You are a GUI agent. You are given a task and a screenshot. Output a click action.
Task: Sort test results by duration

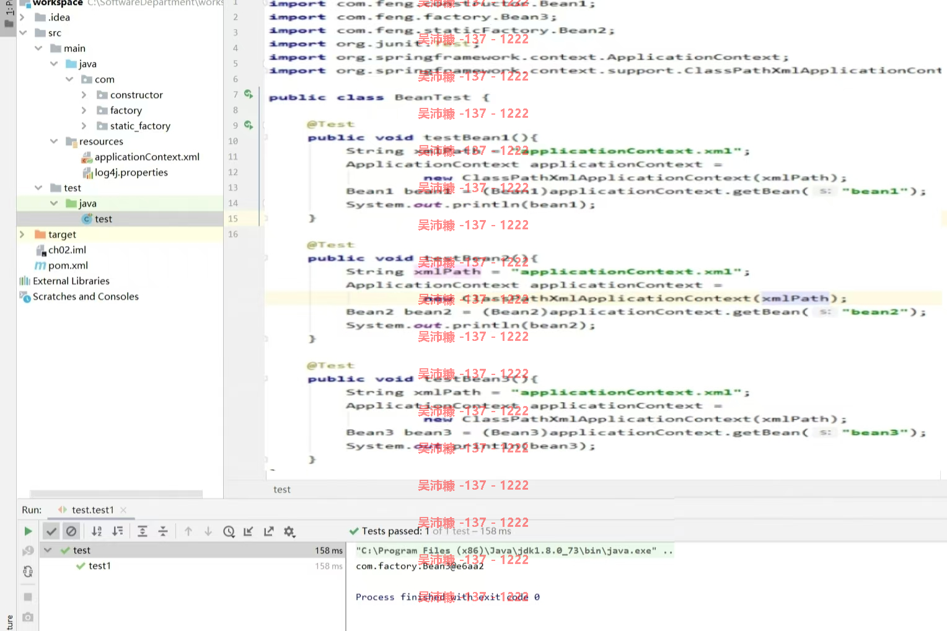pyautogui.click(x=117, y=531)
